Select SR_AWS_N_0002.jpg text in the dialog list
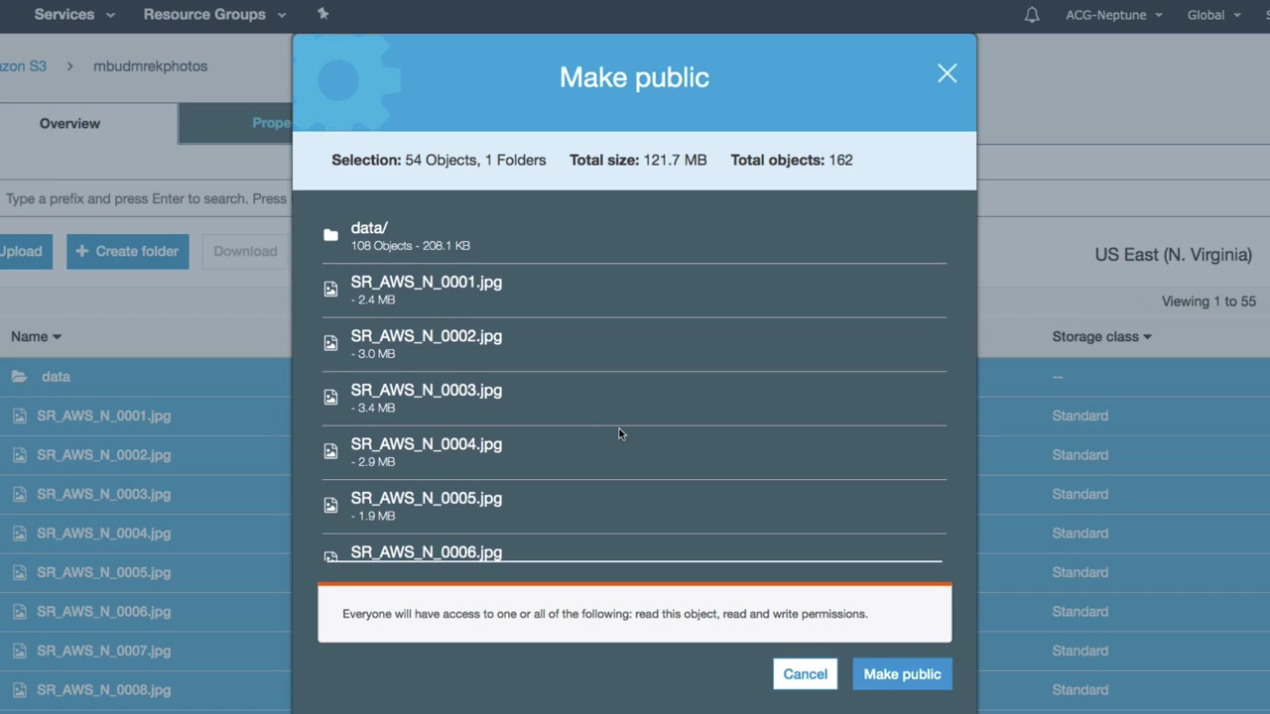This screenshot has width=1270, height=714. [427, 336]
